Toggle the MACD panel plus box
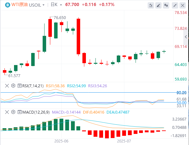The width and height of the screenshot is (189, 145). (19, 112)
